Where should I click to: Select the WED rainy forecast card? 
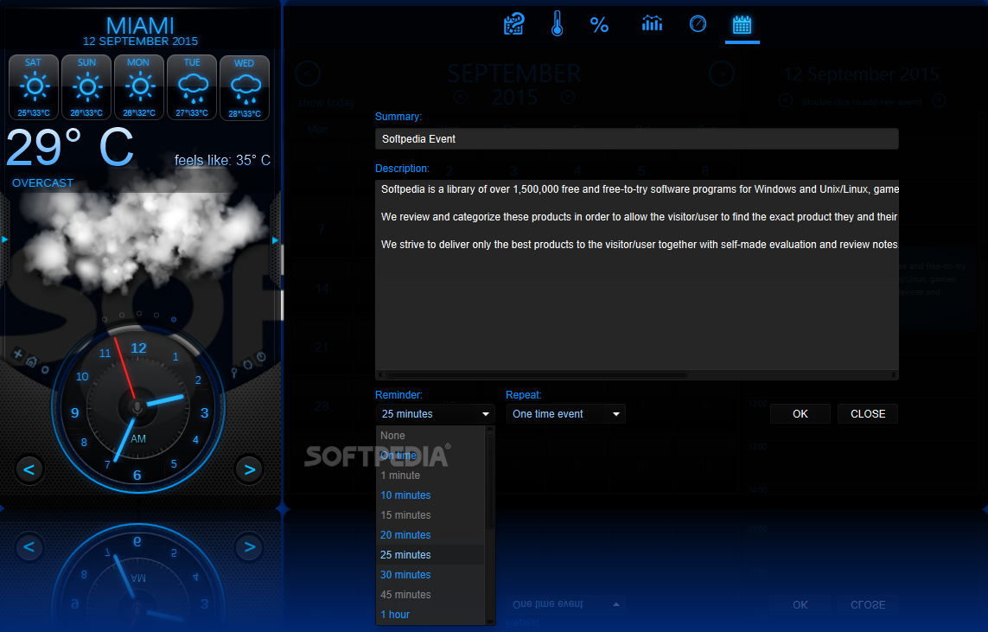(245, 87)
